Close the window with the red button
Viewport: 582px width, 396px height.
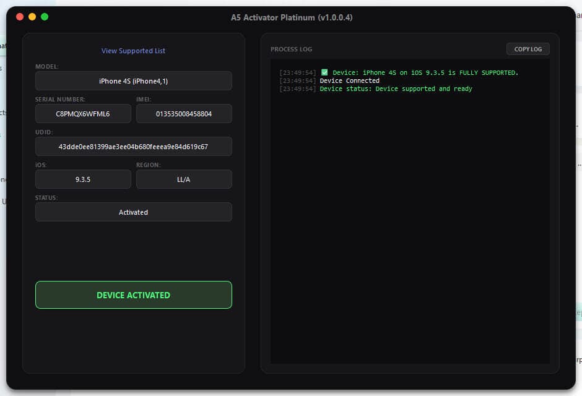point(20,17)
